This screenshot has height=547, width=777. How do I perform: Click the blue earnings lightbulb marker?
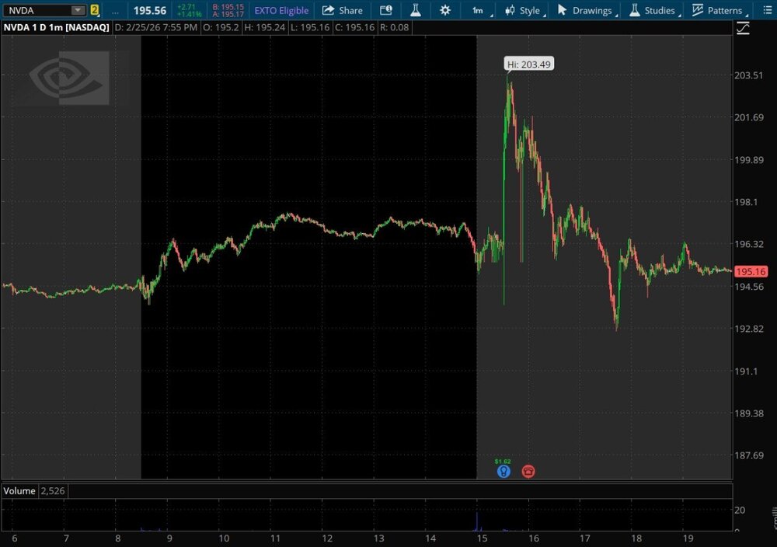[x=503, y=471]
